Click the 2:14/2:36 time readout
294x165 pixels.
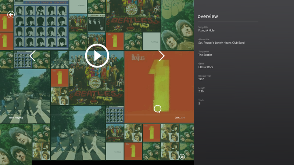point(180,118)
